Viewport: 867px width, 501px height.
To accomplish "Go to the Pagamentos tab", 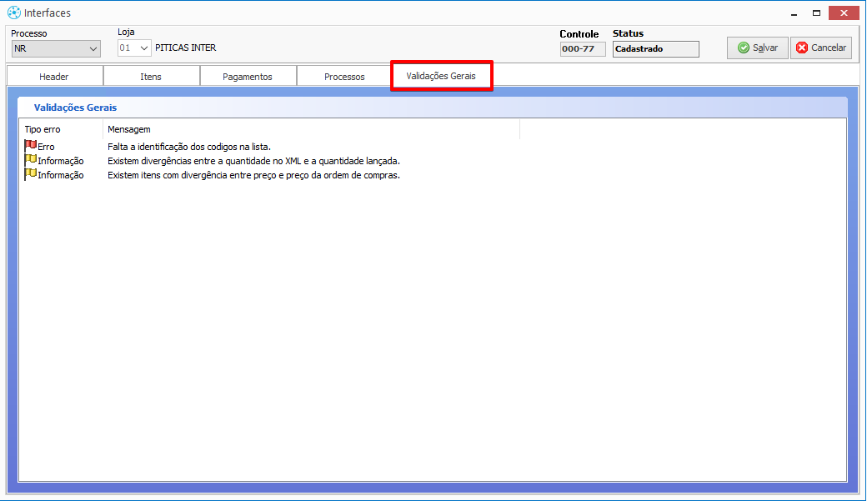I will tap(248, 77).
